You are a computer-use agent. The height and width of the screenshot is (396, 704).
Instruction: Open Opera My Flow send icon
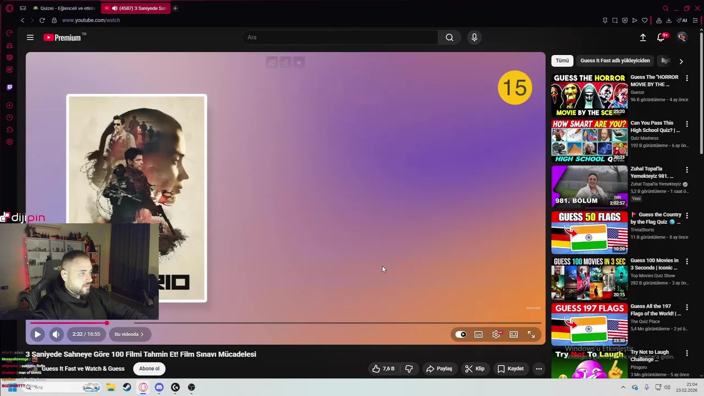pyautogui.click(x=635, y=20)
